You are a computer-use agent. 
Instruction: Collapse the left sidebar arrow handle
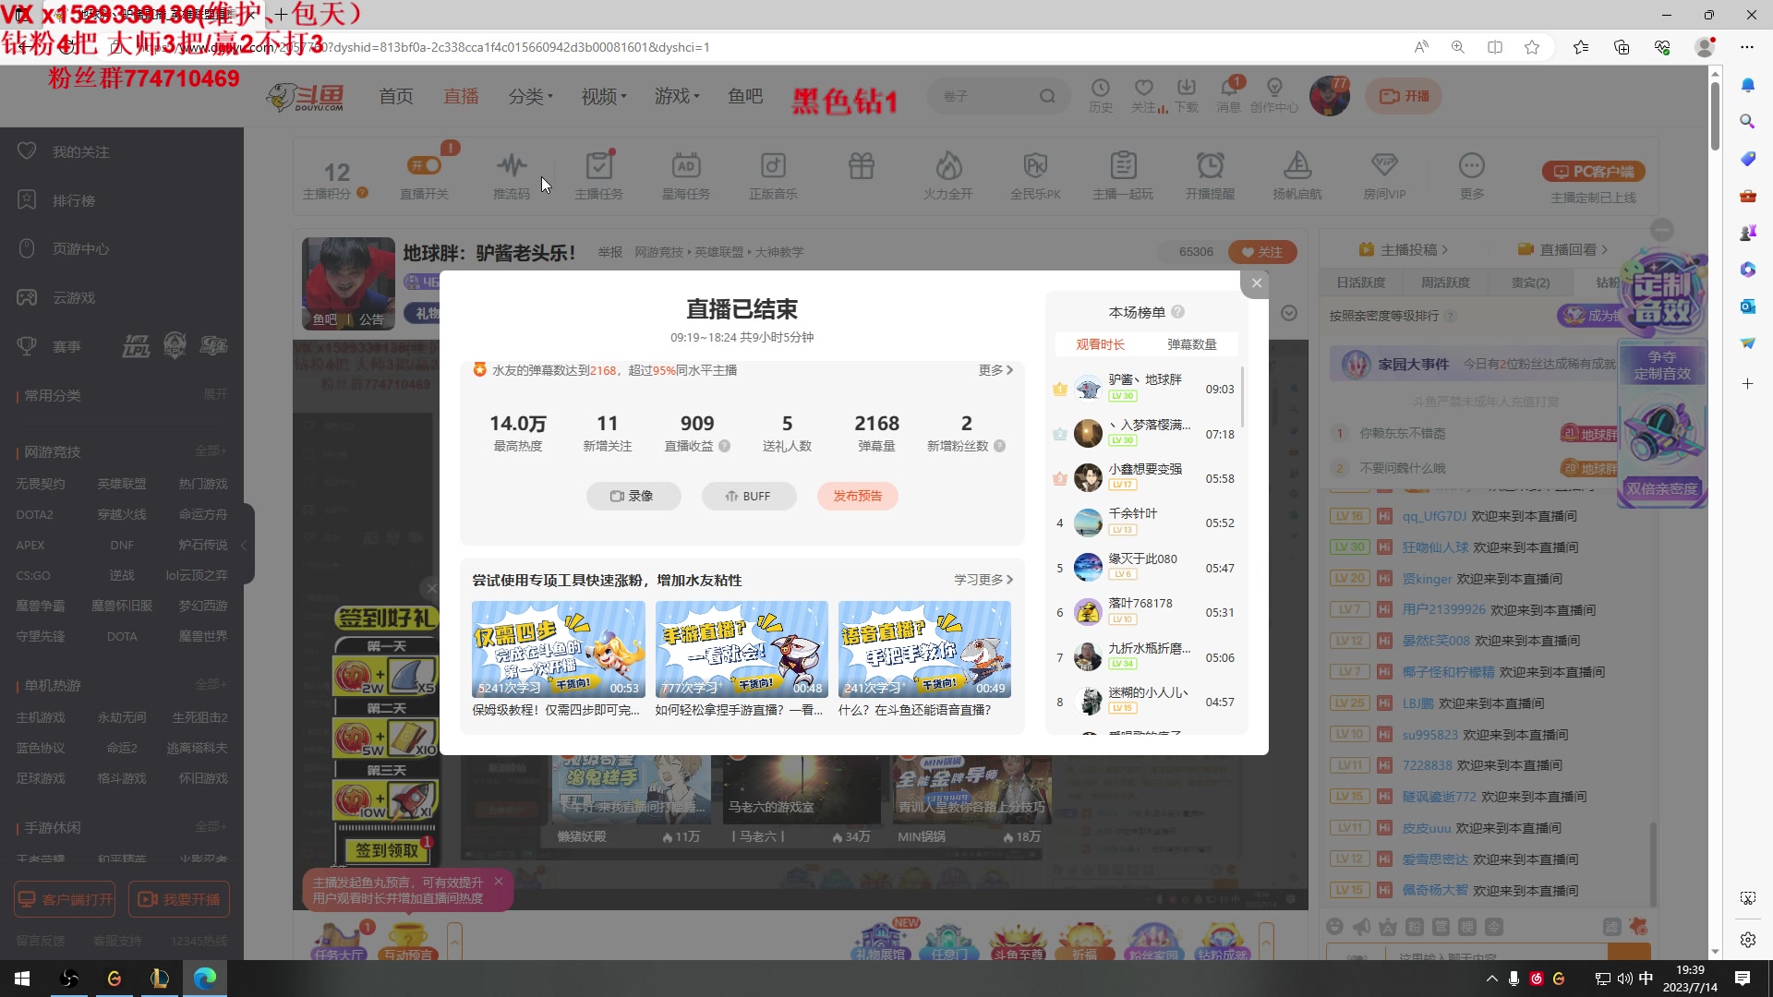pyautogui.click(x=245, y=545)
